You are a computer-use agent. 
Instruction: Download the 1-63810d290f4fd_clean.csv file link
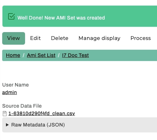[42, 114]
